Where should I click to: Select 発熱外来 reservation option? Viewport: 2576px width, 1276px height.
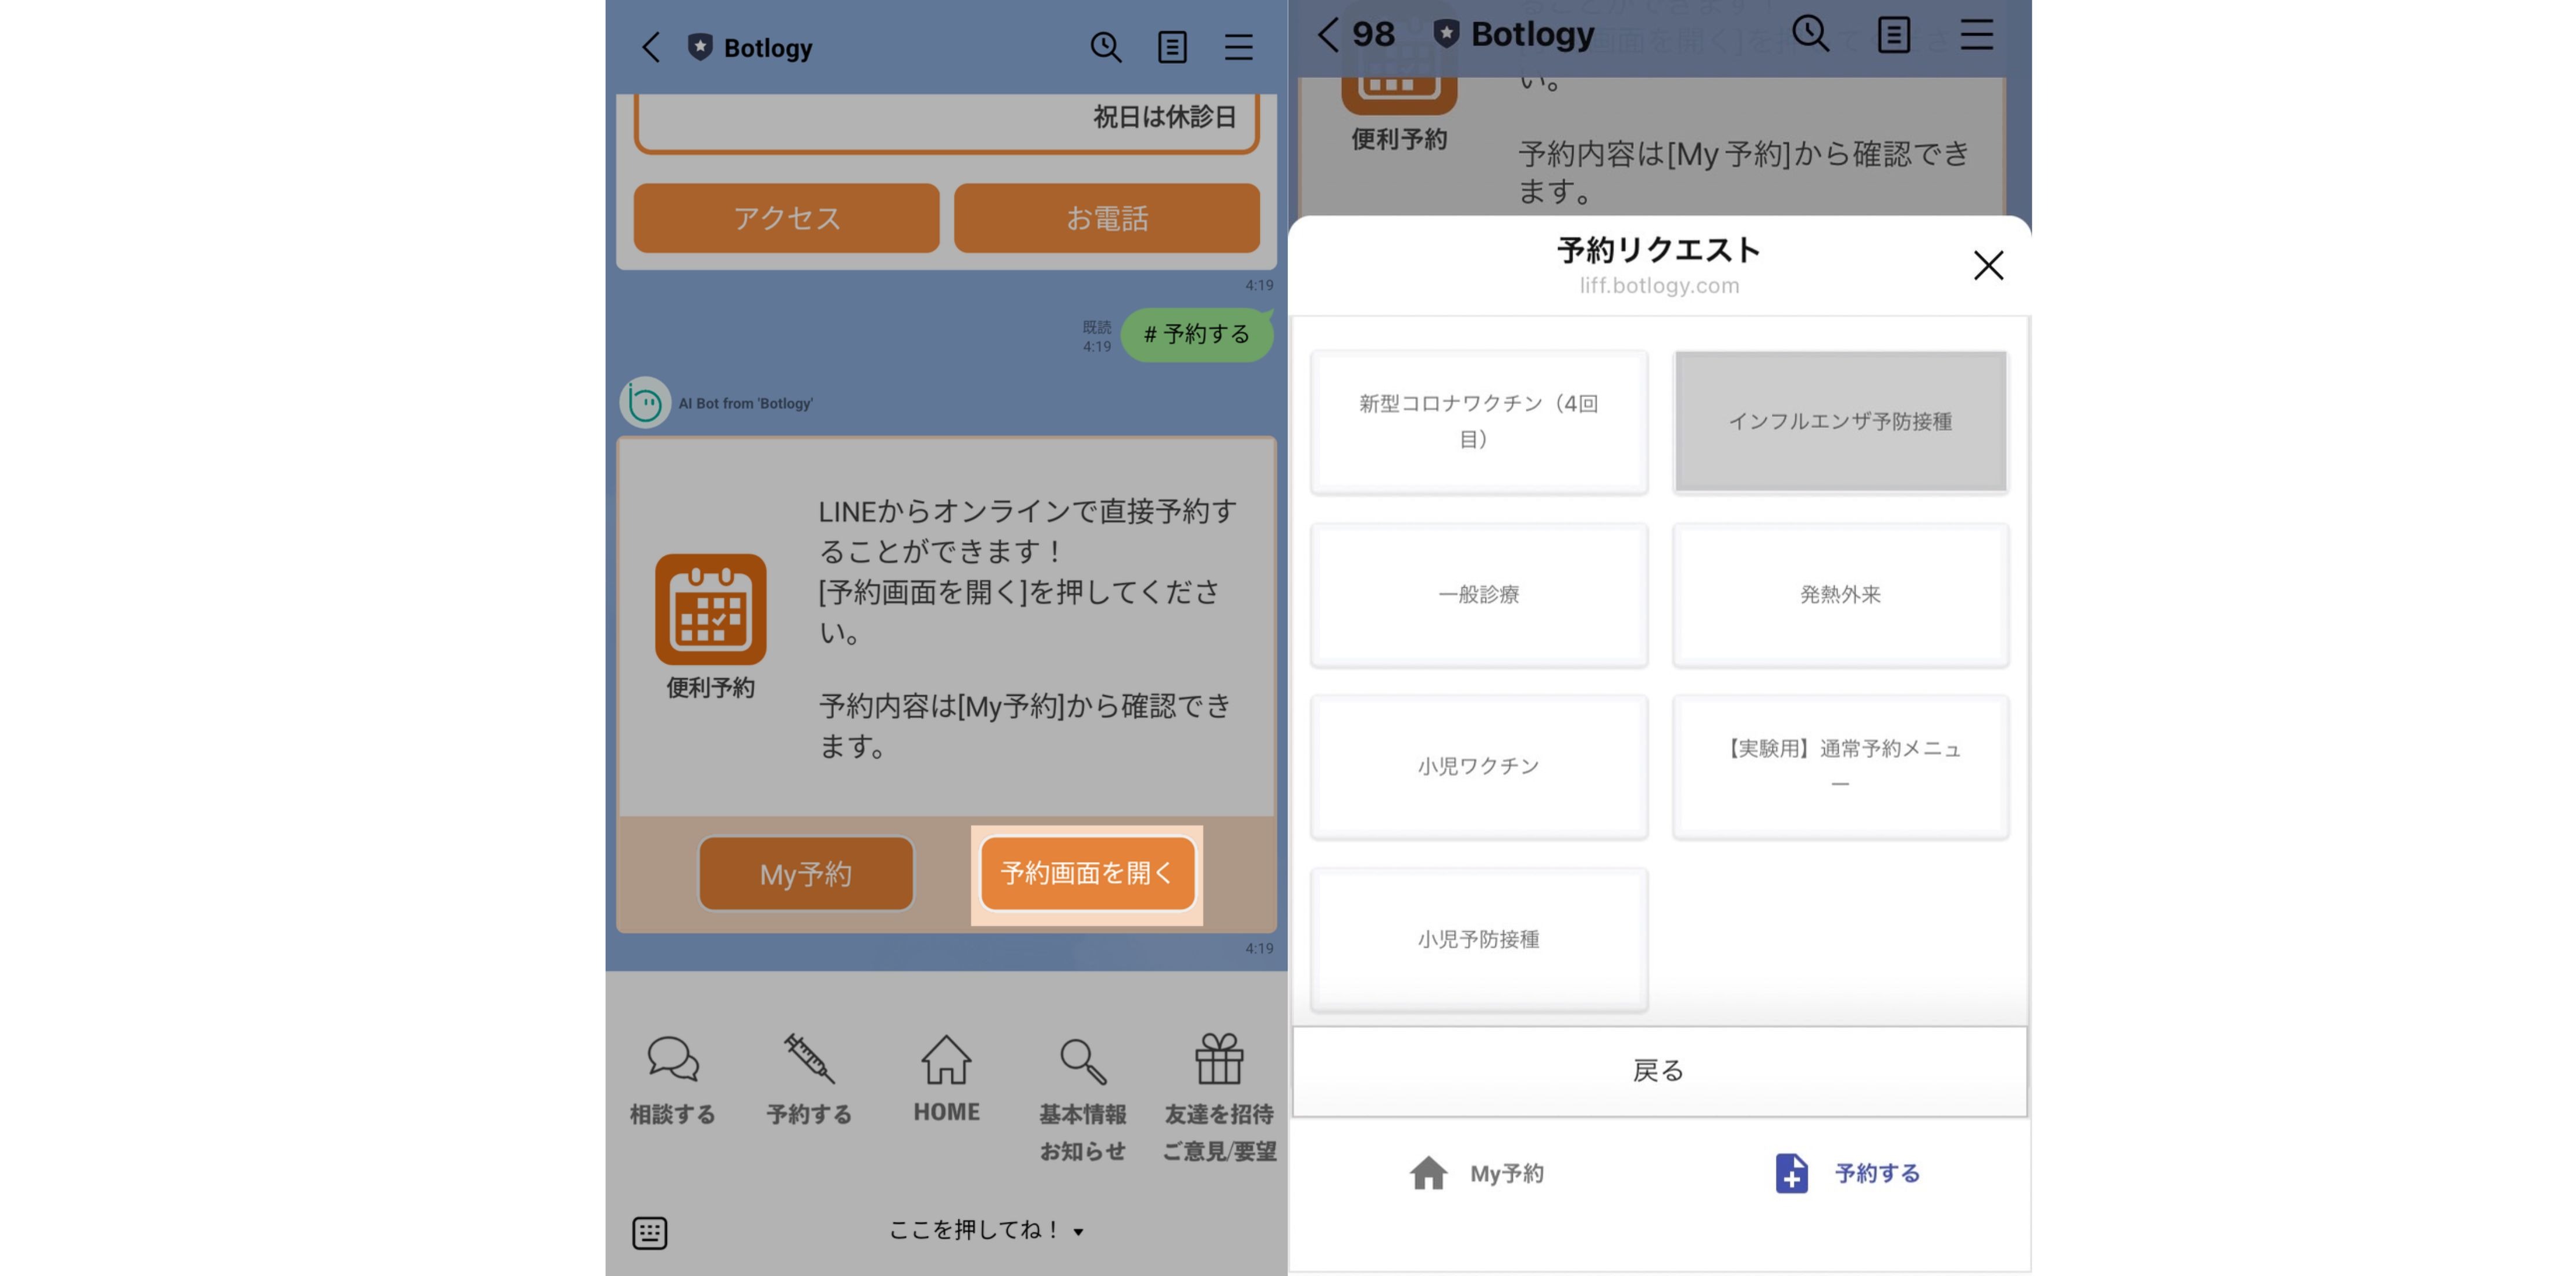(x=1840, y=594)
